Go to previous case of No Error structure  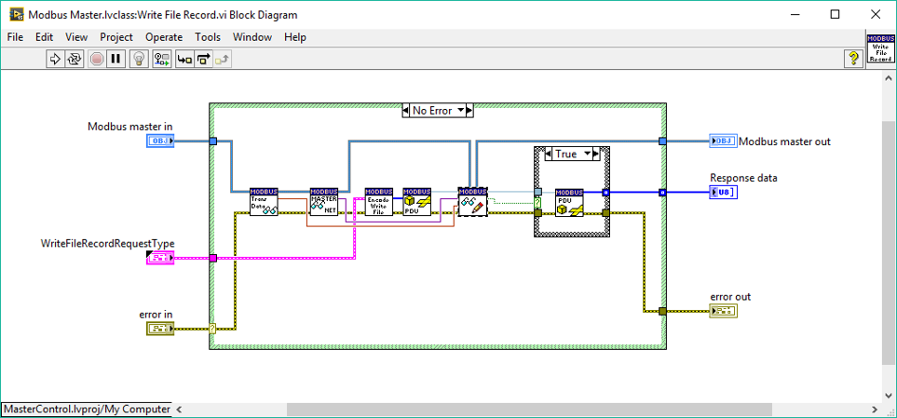pos(407,111)
